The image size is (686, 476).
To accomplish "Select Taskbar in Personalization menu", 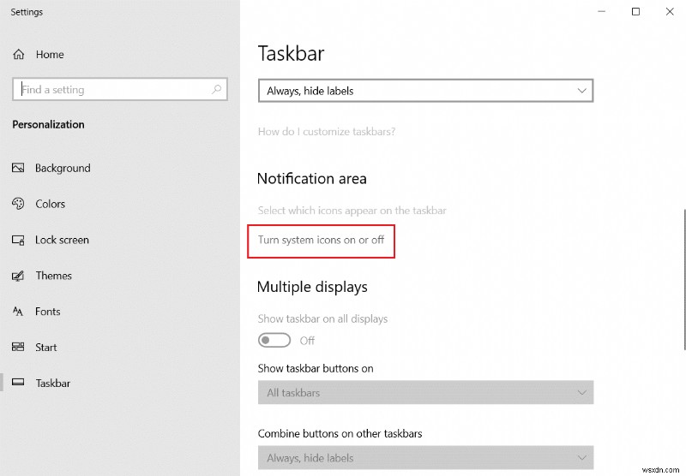I will pos(52,384).
